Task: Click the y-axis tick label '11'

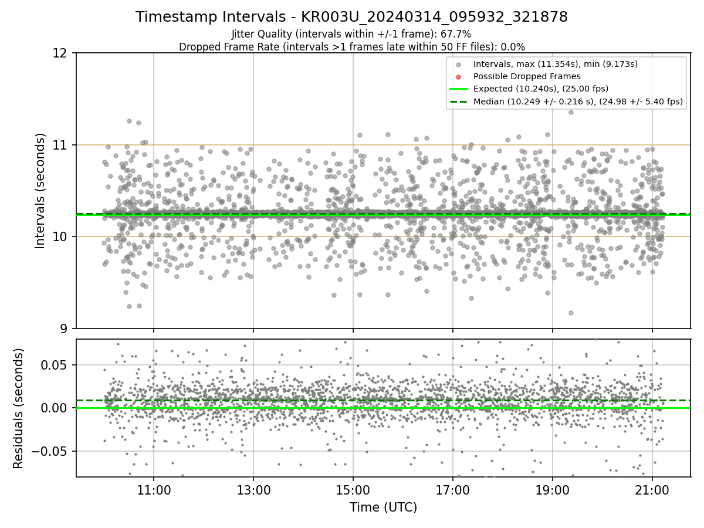Action: coord(60,145)
